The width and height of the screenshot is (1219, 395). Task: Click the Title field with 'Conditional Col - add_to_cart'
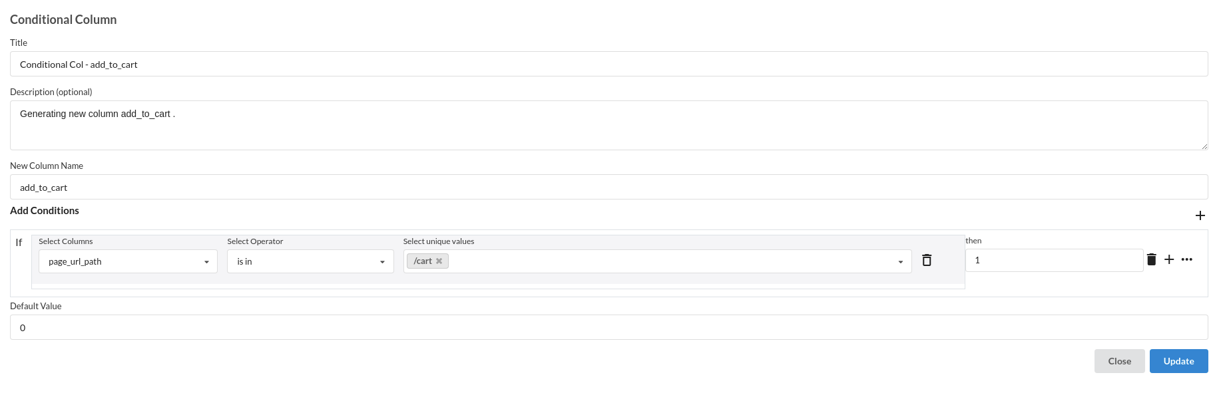(609, 64)
